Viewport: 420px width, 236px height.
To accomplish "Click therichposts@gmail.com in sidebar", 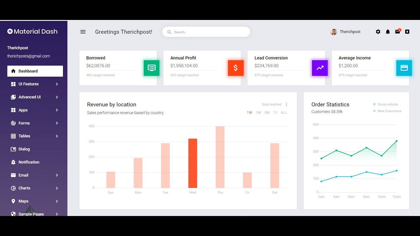I will click(29, 56).
